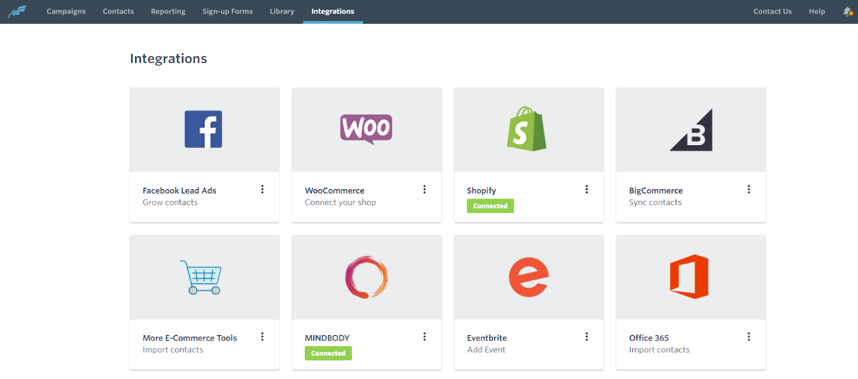The height and width of the screenshot is (379, 858).
Task: Click 'Import contacts' under Office 365
Action: tap(659, 350)
